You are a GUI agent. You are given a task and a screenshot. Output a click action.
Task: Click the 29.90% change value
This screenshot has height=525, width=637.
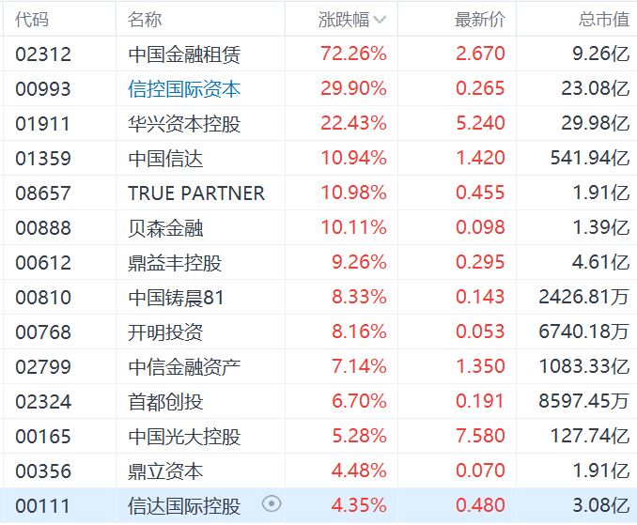(x=353, y=88)
